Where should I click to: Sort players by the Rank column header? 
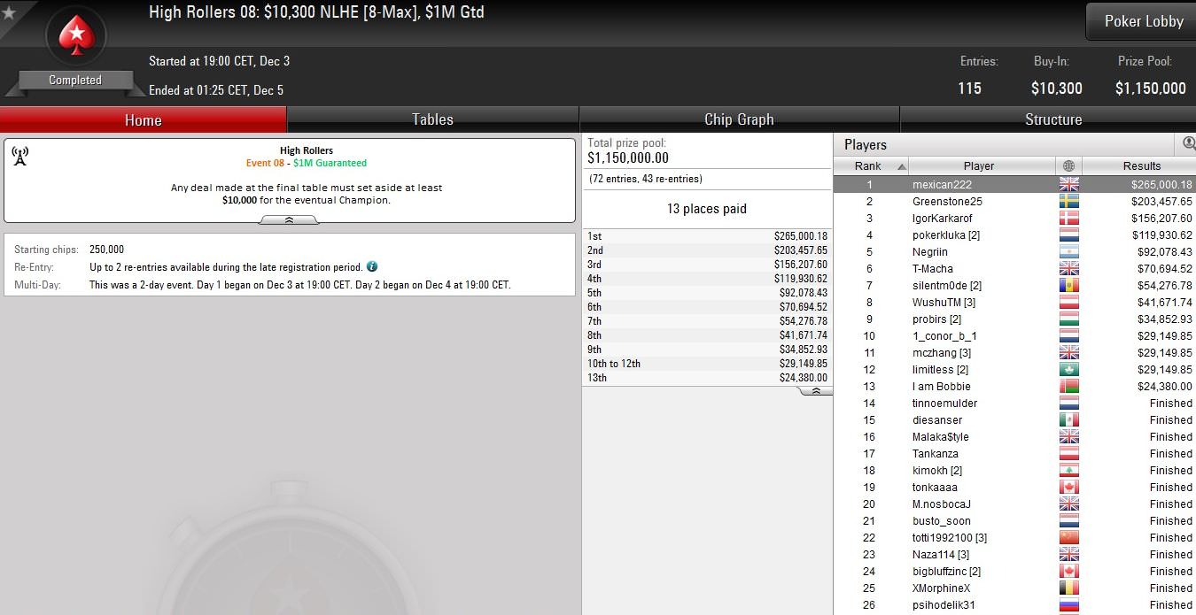(871, 165)
